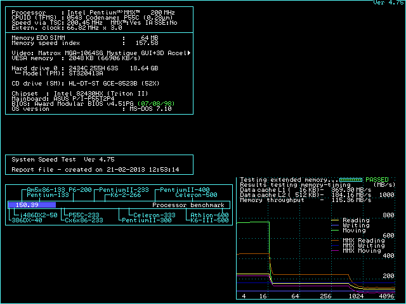The width and height of the screenshot is (406, 304).
Task: Click VESA memory 2048 KB value
Action: click(x=81, y=58)
